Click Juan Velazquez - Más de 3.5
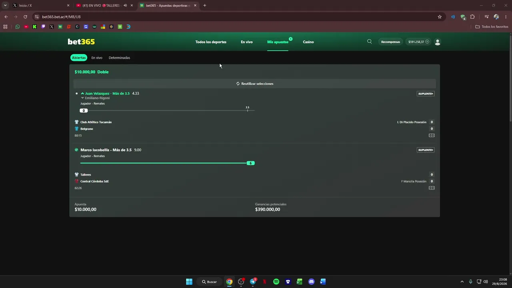Viewport: 512px width, 288px height. [x=107, y=94]
